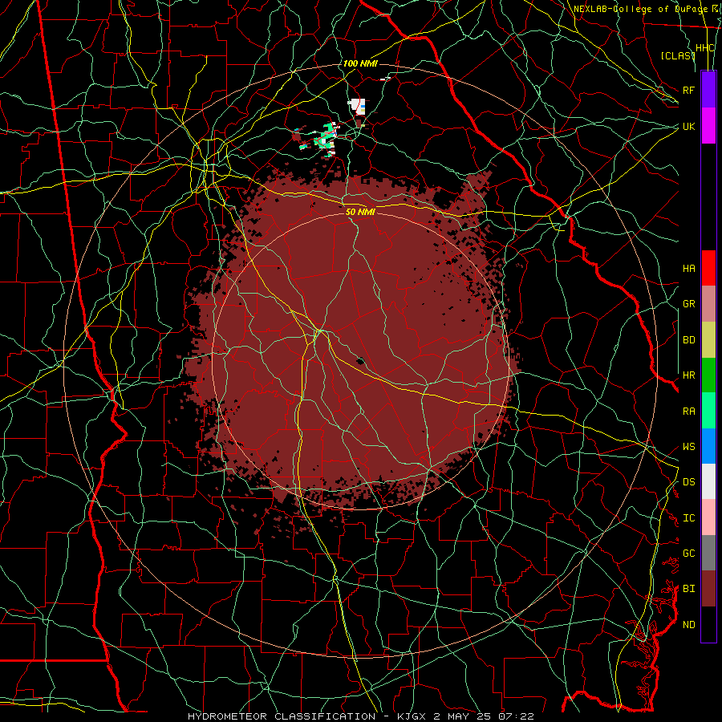Click the 100 NMI range ring label
Image resolution: width=722 pixels, height=722 pixels.
coord(360,63)
